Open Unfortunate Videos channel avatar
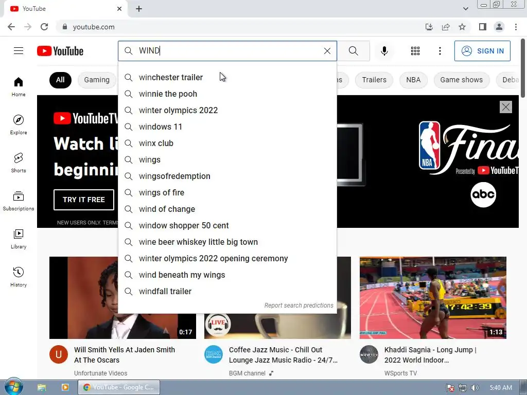This screenshot has width=527, height=395. point(59,354)
